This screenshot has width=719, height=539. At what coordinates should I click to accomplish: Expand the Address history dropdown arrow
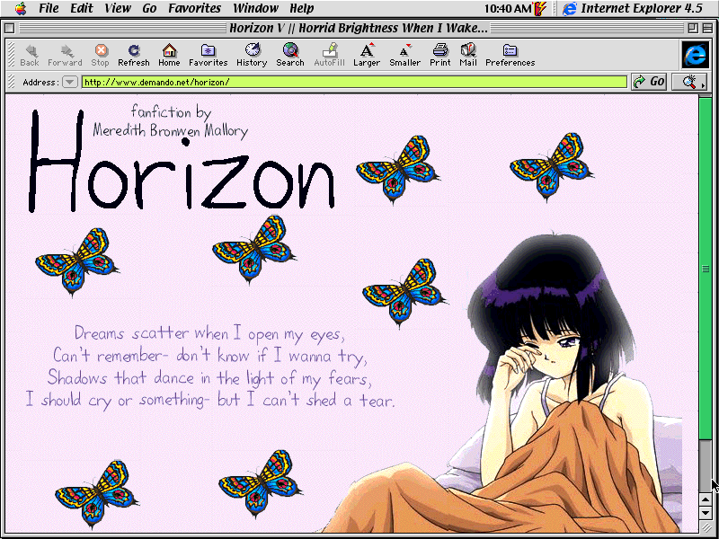point(70,82)
